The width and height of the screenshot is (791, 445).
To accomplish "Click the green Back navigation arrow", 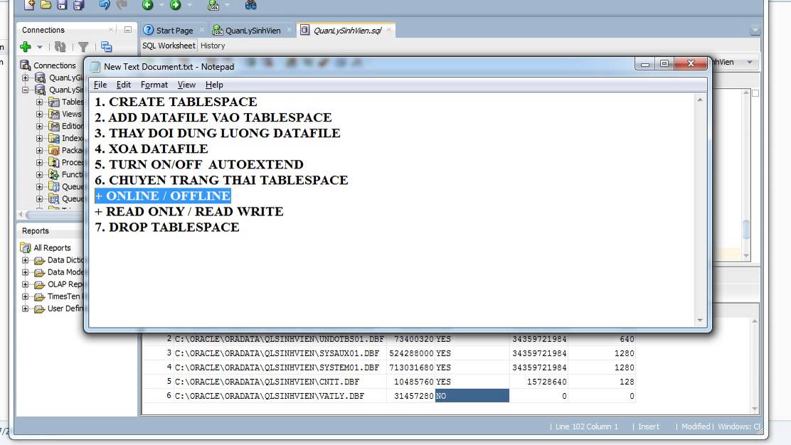I will point(148,5).
